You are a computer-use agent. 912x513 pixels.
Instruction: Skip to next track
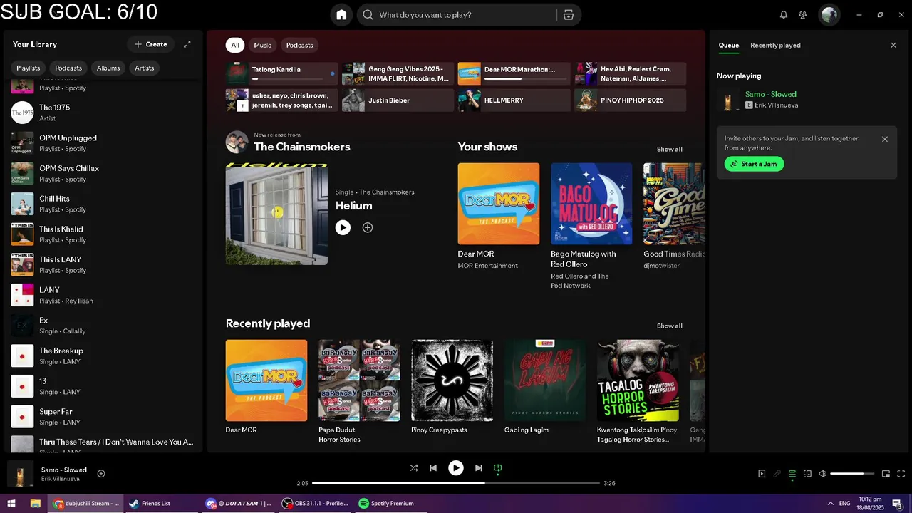click(x=479, y=468)
